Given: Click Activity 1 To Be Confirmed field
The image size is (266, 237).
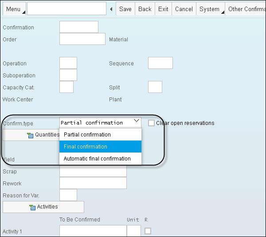Looking at the screenshot, I should 93,231.
